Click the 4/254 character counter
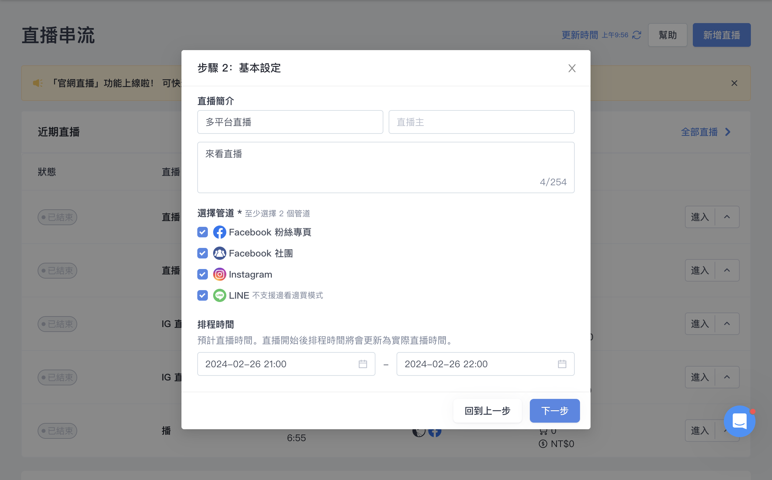Viewport: 772px width, 480px height. [x=553, y=182]
